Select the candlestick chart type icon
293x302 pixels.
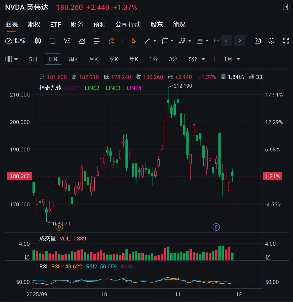click(x=38, y=41)
